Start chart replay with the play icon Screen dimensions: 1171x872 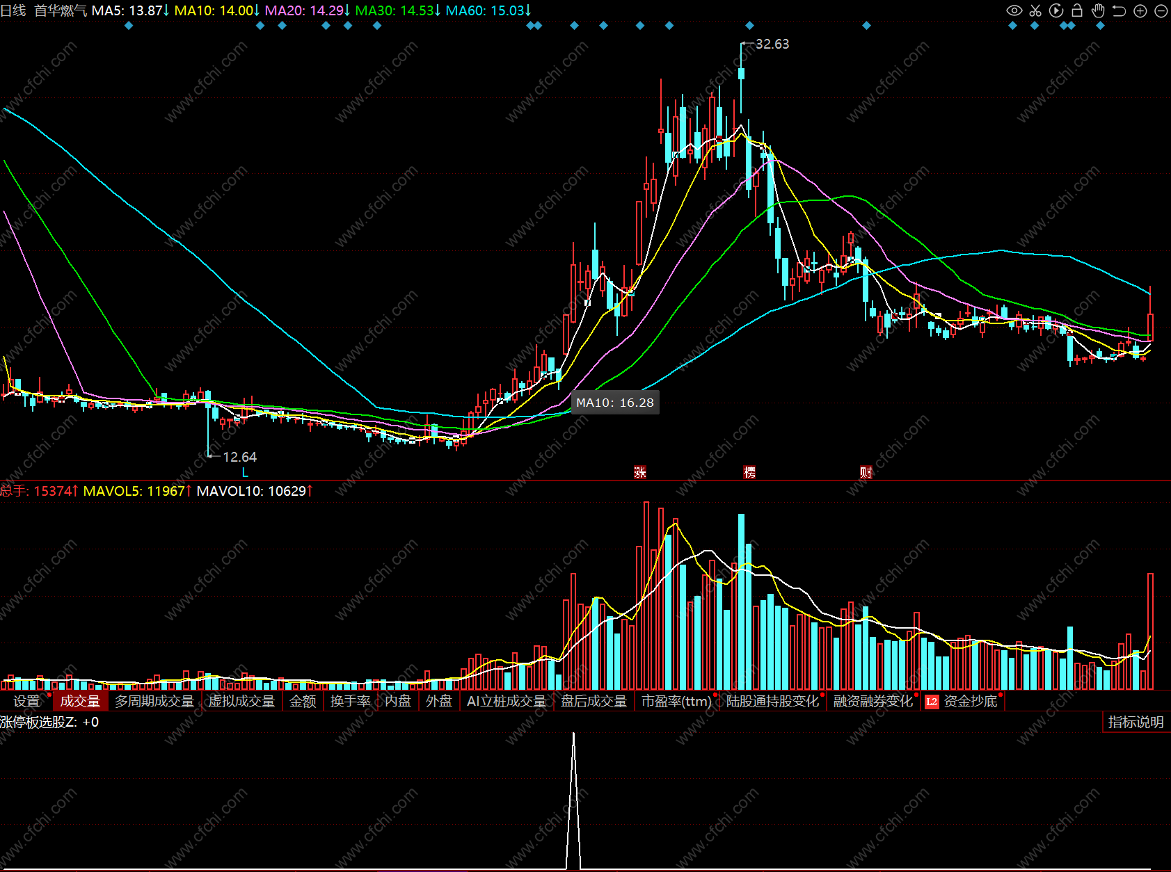(x=1056, y=10)
